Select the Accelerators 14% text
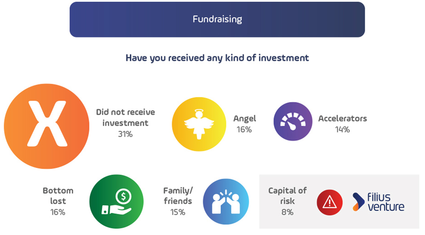425x235 pixels. (x=342, y=124)
